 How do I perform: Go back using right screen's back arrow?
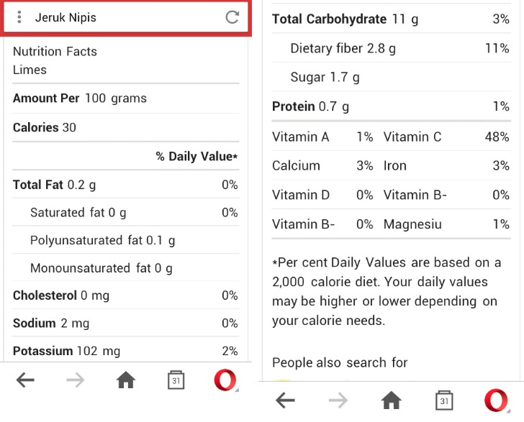click(285, 400)
